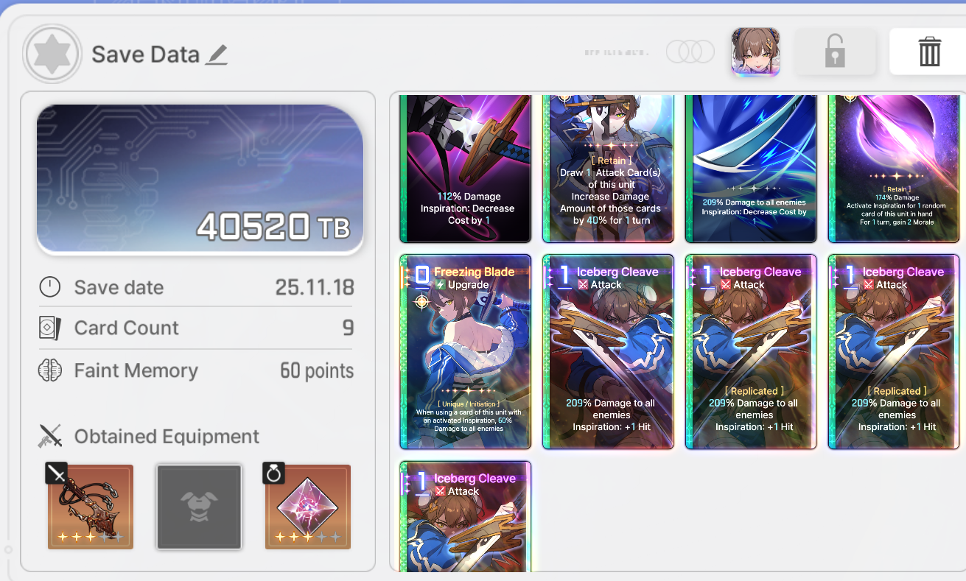Click the Obtained Equipment crossed swords icon

pos(49,436)
